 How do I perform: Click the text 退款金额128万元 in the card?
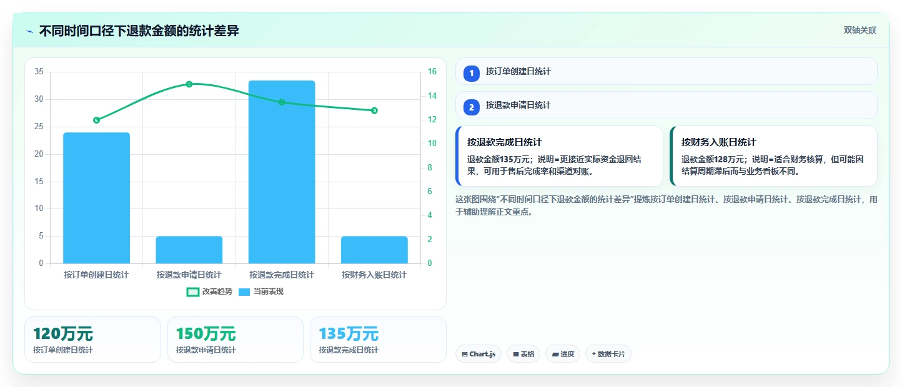coord(713,160)
